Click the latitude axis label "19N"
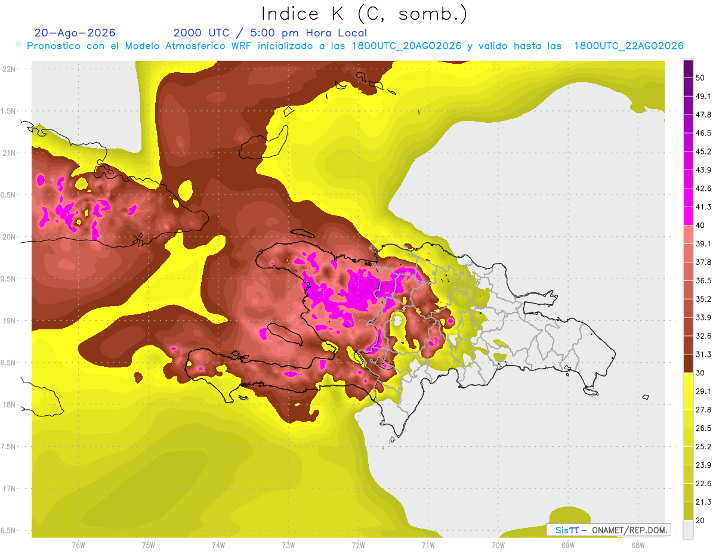Screen dimensions: 716x553 point(10,321)
